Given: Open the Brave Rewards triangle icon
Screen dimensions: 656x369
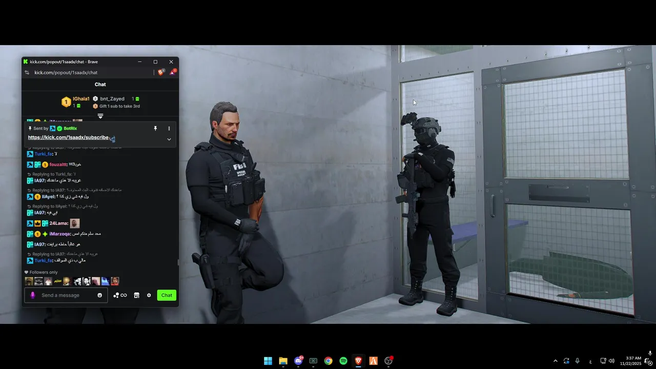Looking at the screenshot, I should (x=173, y=72).
